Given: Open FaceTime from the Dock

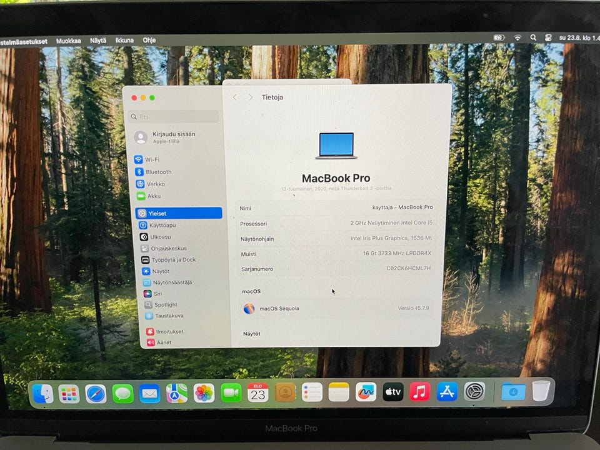Looking at the screenshot, I should tap(231, 393).
